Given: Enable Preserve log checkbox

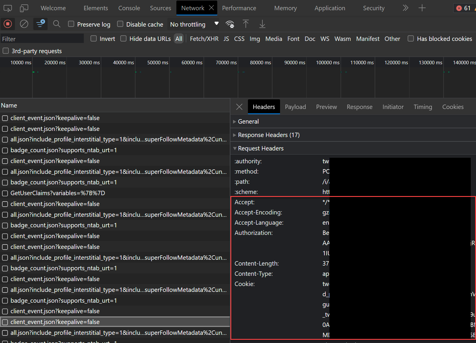Looking at the screenshot, I should (x=71, y=24).
